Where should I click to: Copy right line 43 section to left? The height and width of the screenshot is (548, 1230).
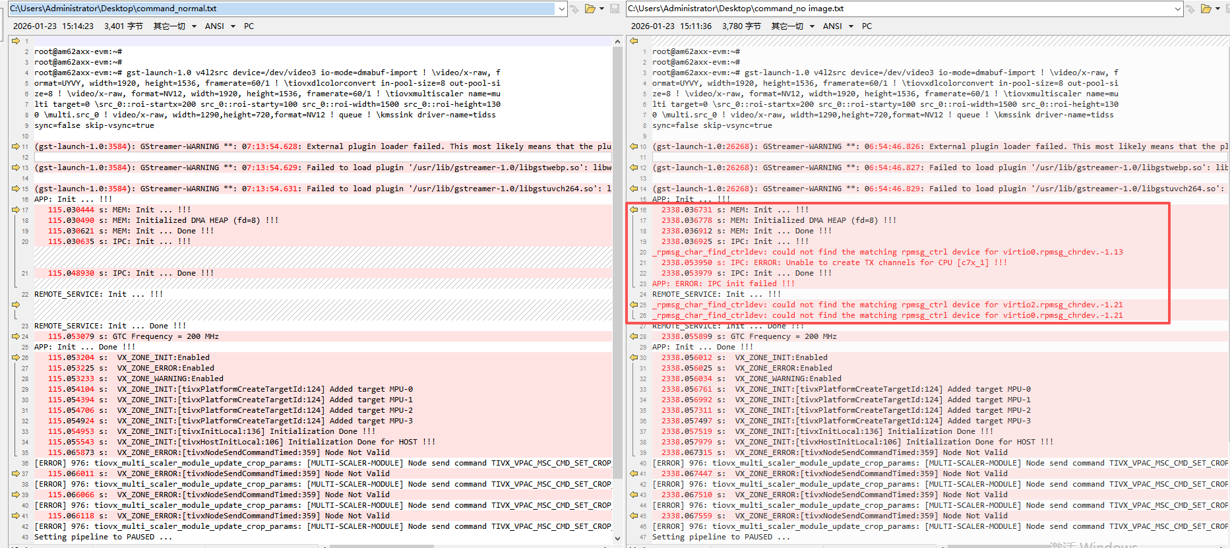tap(634, 495)
